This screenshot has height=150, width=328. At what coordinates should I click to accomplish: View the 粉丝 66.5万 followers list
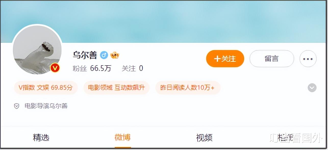[92, 68]
